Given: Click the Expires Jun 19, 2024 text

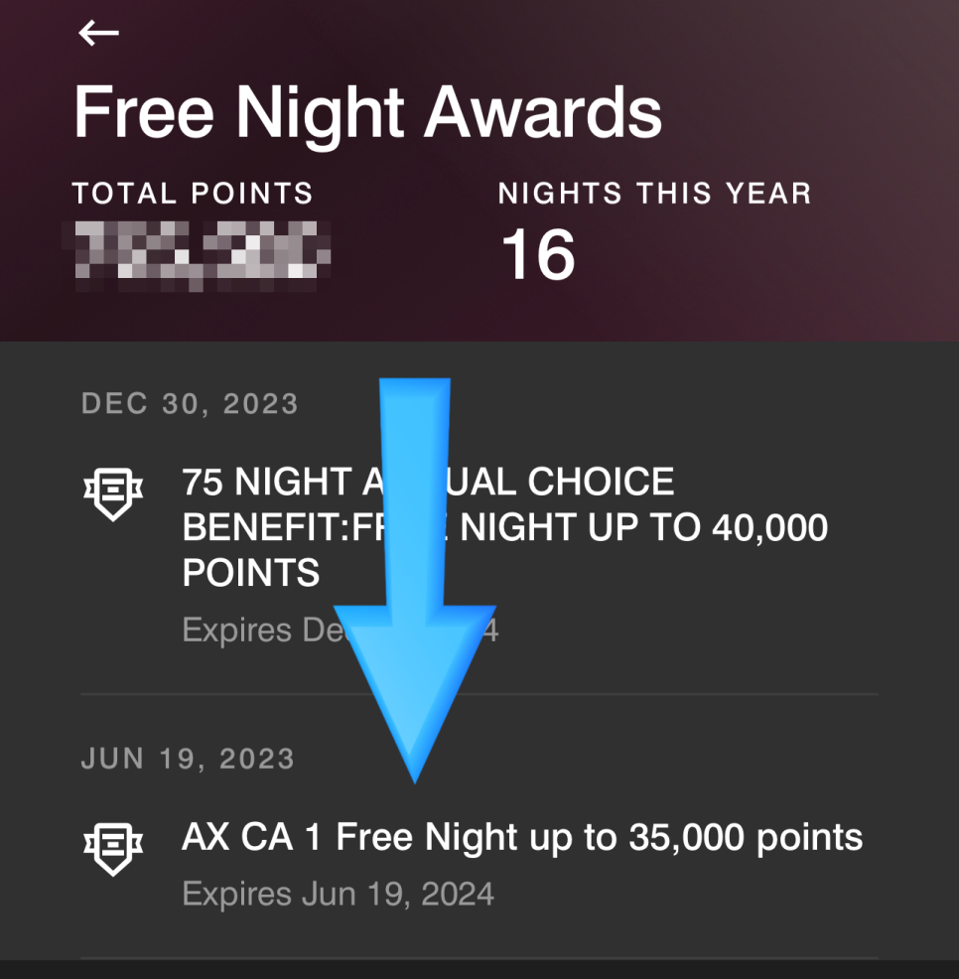Looking at the screenshot, I should (339, 894).
